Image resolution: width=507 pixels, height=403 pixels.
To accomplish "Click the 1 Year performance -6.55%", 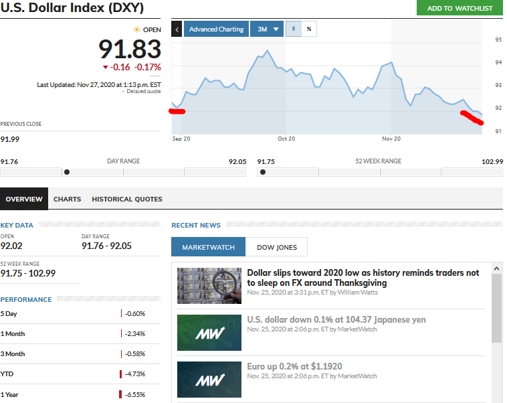I will coord(135,394).
